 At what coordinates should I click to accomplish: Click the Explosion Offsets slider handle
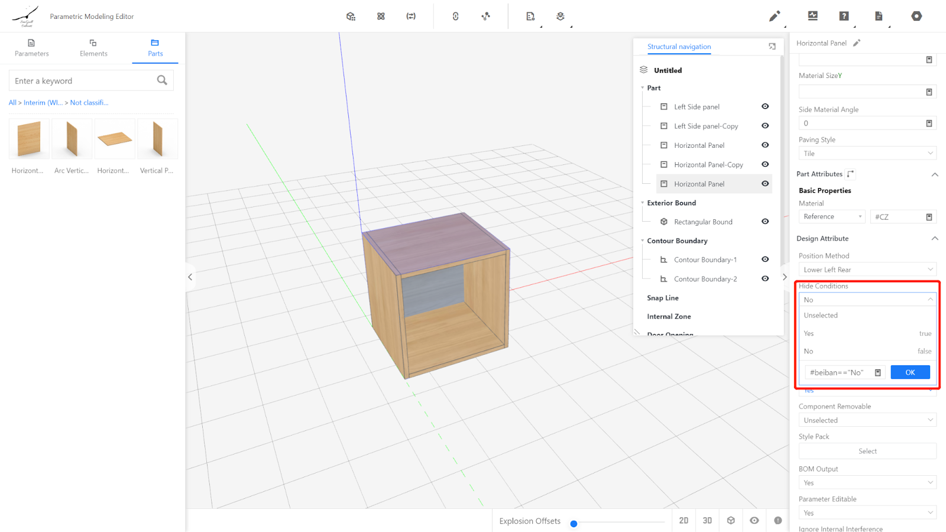tap(574, 524)
